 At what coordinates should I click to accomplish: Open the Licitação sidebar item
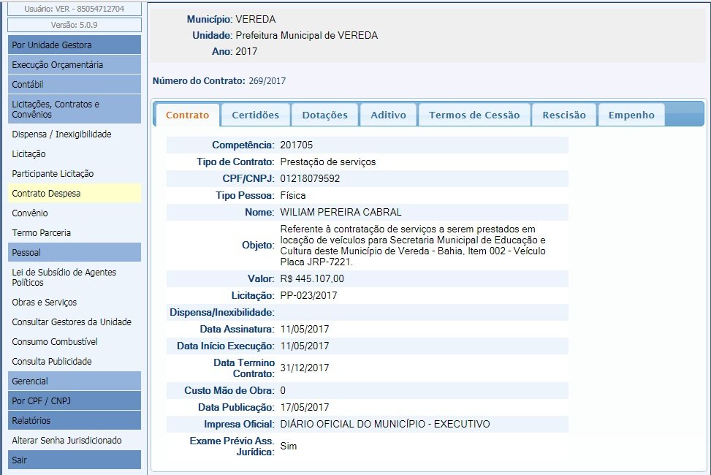29,154
